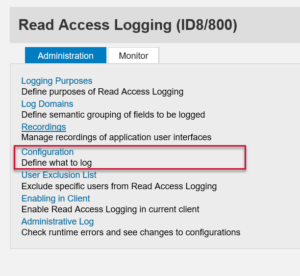Viewport: 300px width, 276px height.
Task: Select the Enabling in Client link
Action: (55, 199)
